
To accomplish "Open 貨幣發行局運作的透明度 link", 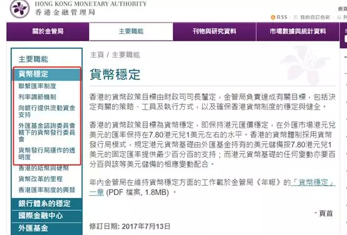I will click(47, 154).
